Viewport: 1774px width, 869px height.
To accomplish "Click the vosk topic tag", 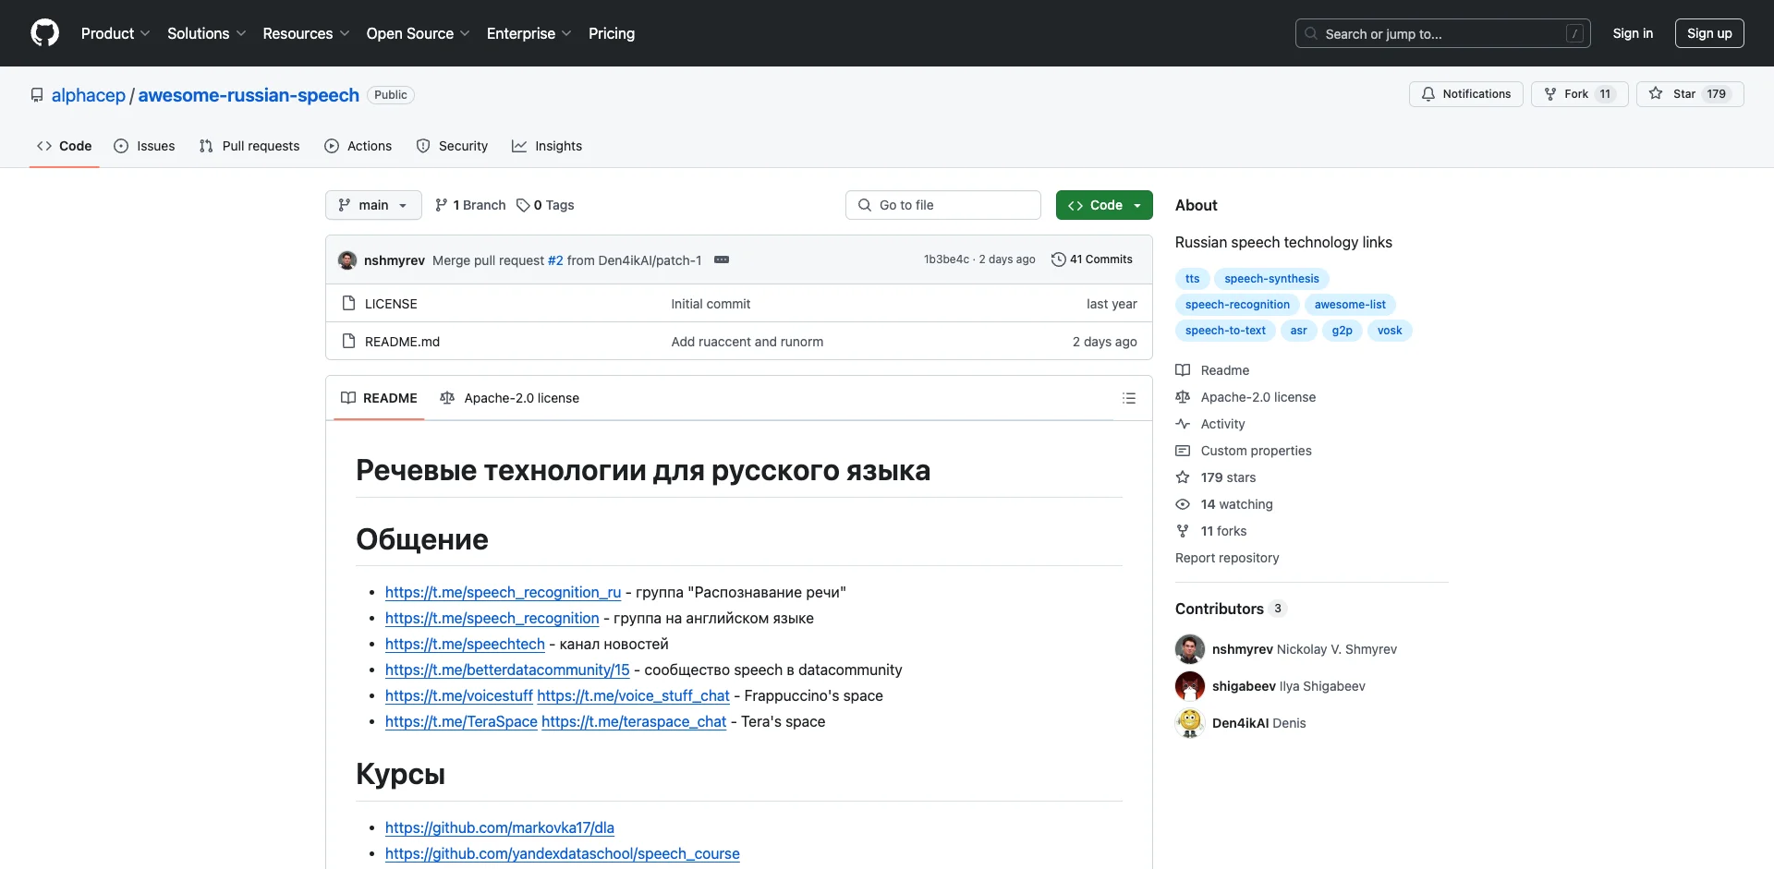I will 1390,331.
